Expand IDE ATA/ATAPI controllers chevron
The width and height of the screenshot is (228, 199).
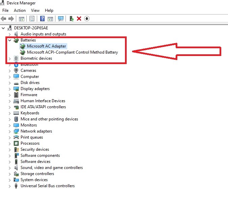click(10, 107)
